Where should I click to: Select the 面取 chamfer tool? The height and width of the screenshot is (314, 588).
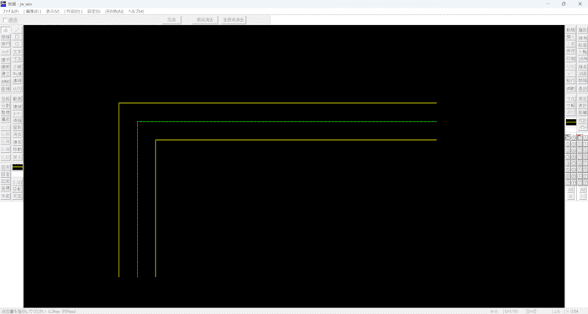[18, 128]
